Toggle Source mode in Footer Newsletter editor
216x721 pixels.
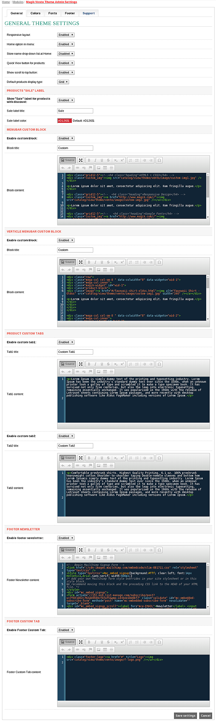click(68, 550)
